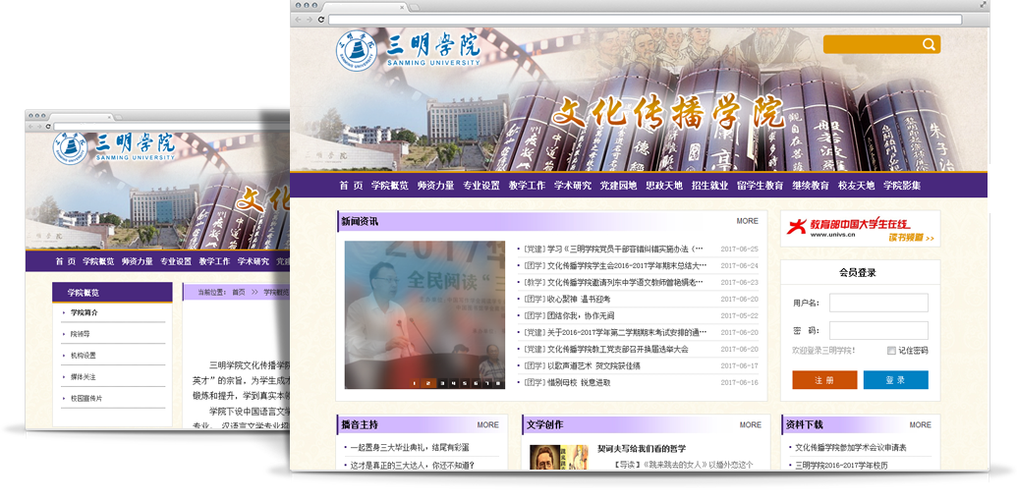Click the 密码 password input field
Viewport: 1017px width, 501px height.
[x=877, y=331]
